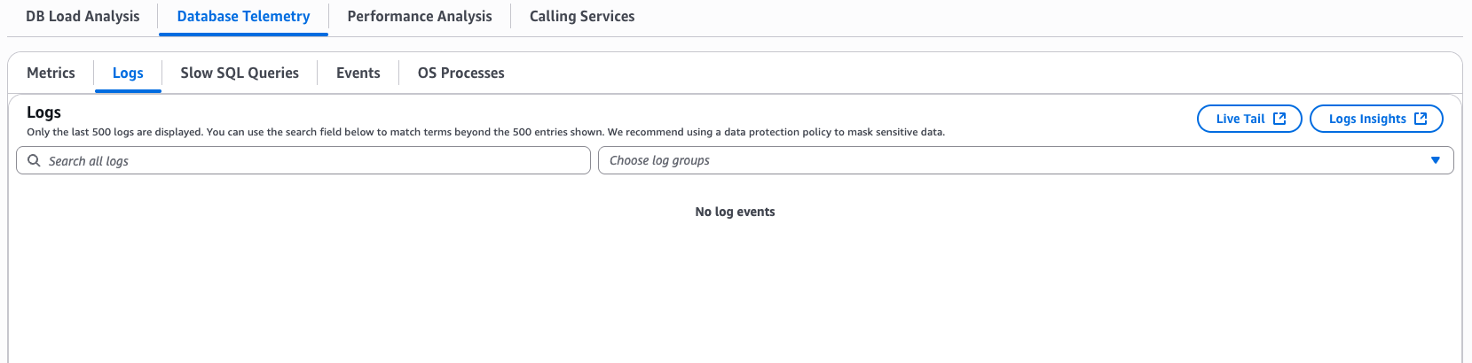Focus the Search all logs field
The image size is (1472, 363).
pos(311,161)
